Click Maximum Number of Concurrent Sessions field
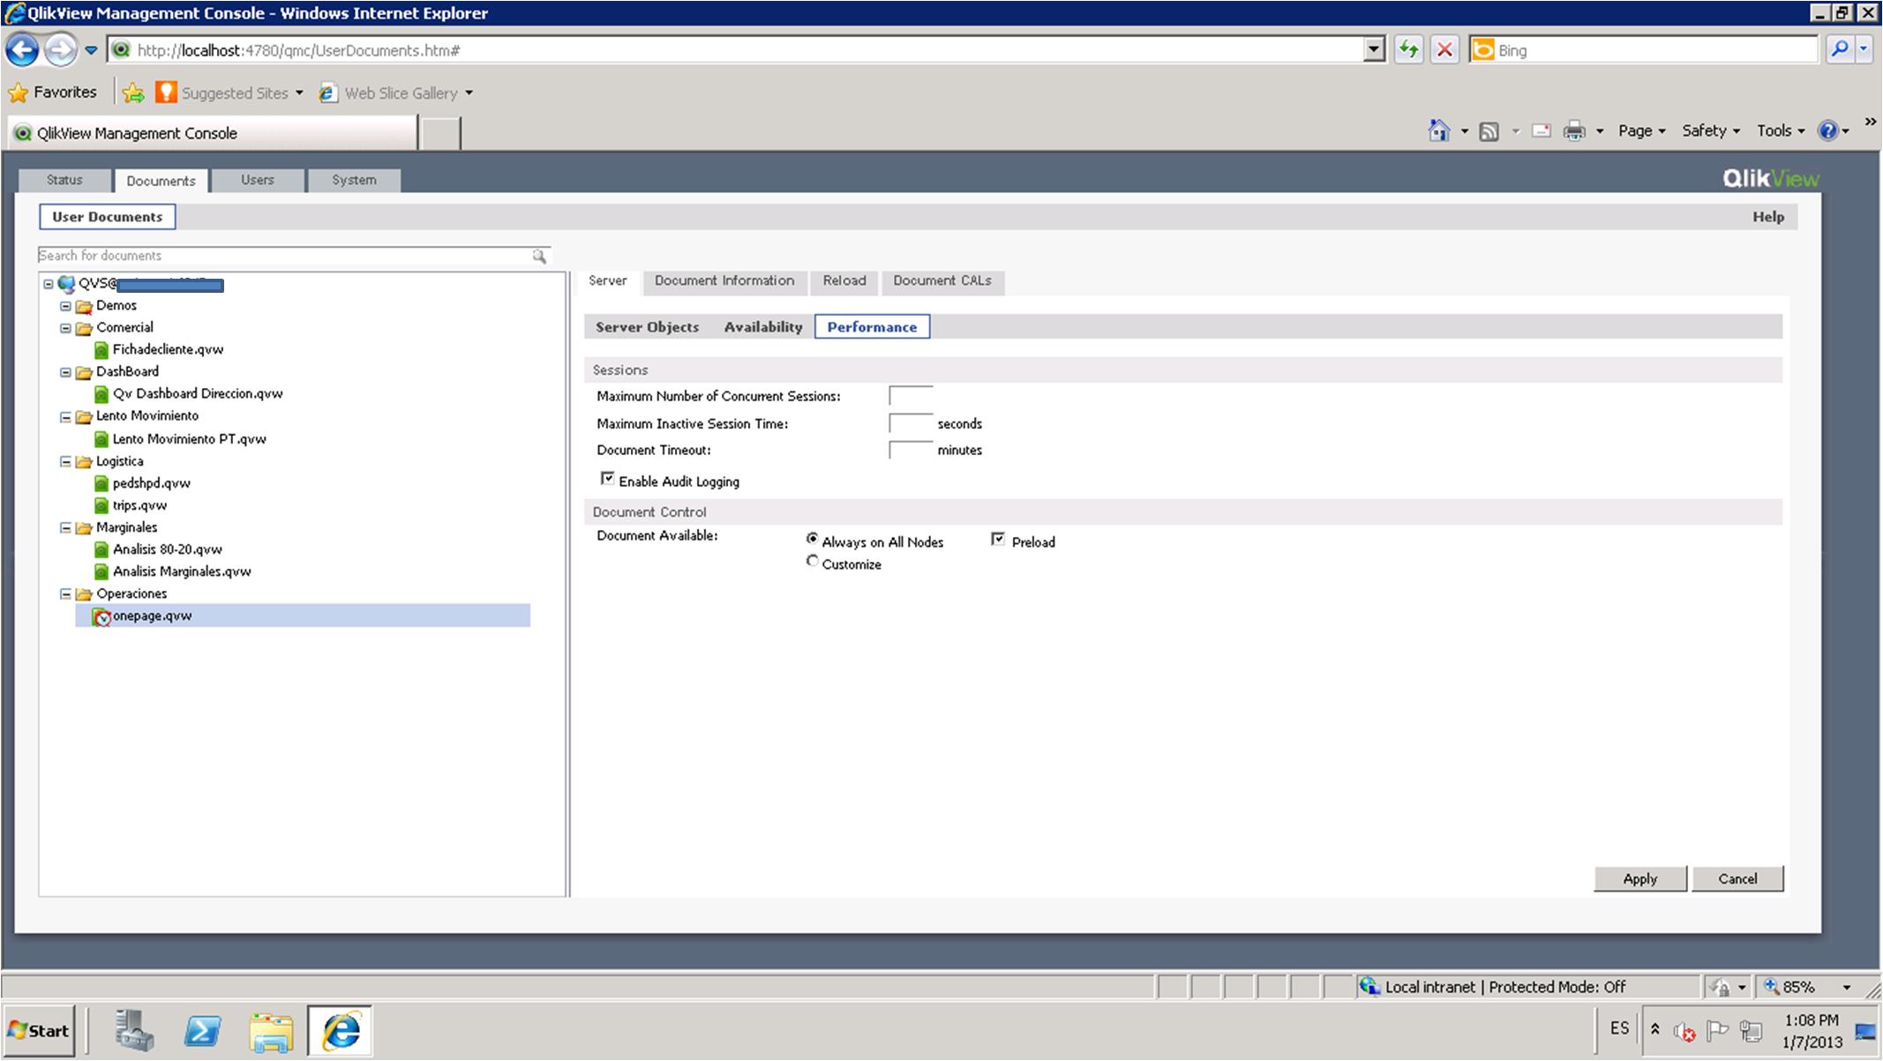The image size is (1883, 1061). (911, 396)
